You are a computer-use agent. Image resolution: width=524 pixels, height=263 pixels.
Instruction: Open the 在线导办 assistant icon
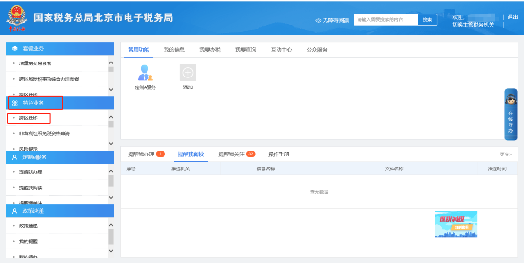pos(510,100)
